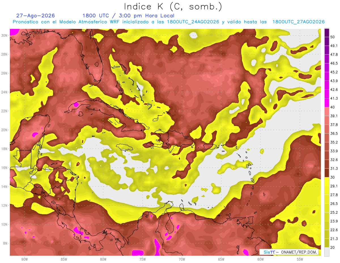
Task: Click the "60W" longitude label
Action: pyautogui.click(x=260, y=259)
